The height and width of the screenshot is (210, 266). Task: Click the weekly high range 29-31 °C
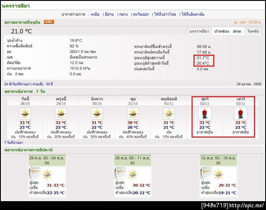[227, 185]
